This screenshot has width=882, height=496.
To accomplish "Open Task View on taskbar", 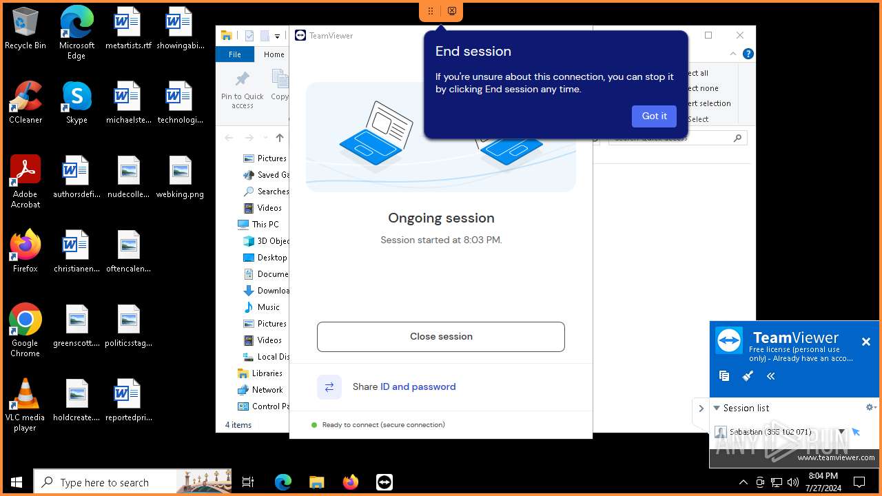I will [248, 482].
